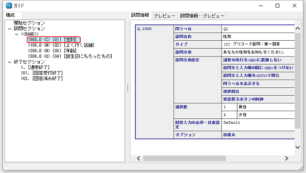The height and width of the screenshot is (173, 306).
Task: Click the Default value cell
Action: 258,125
